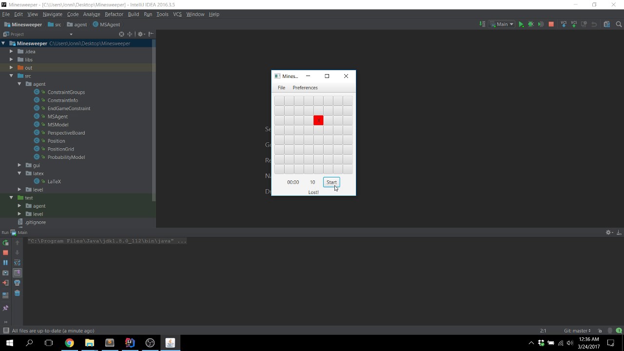Open the Analyze menu
Screen dimensions: 624x351
pyautogui.click(x=91, y=14)
